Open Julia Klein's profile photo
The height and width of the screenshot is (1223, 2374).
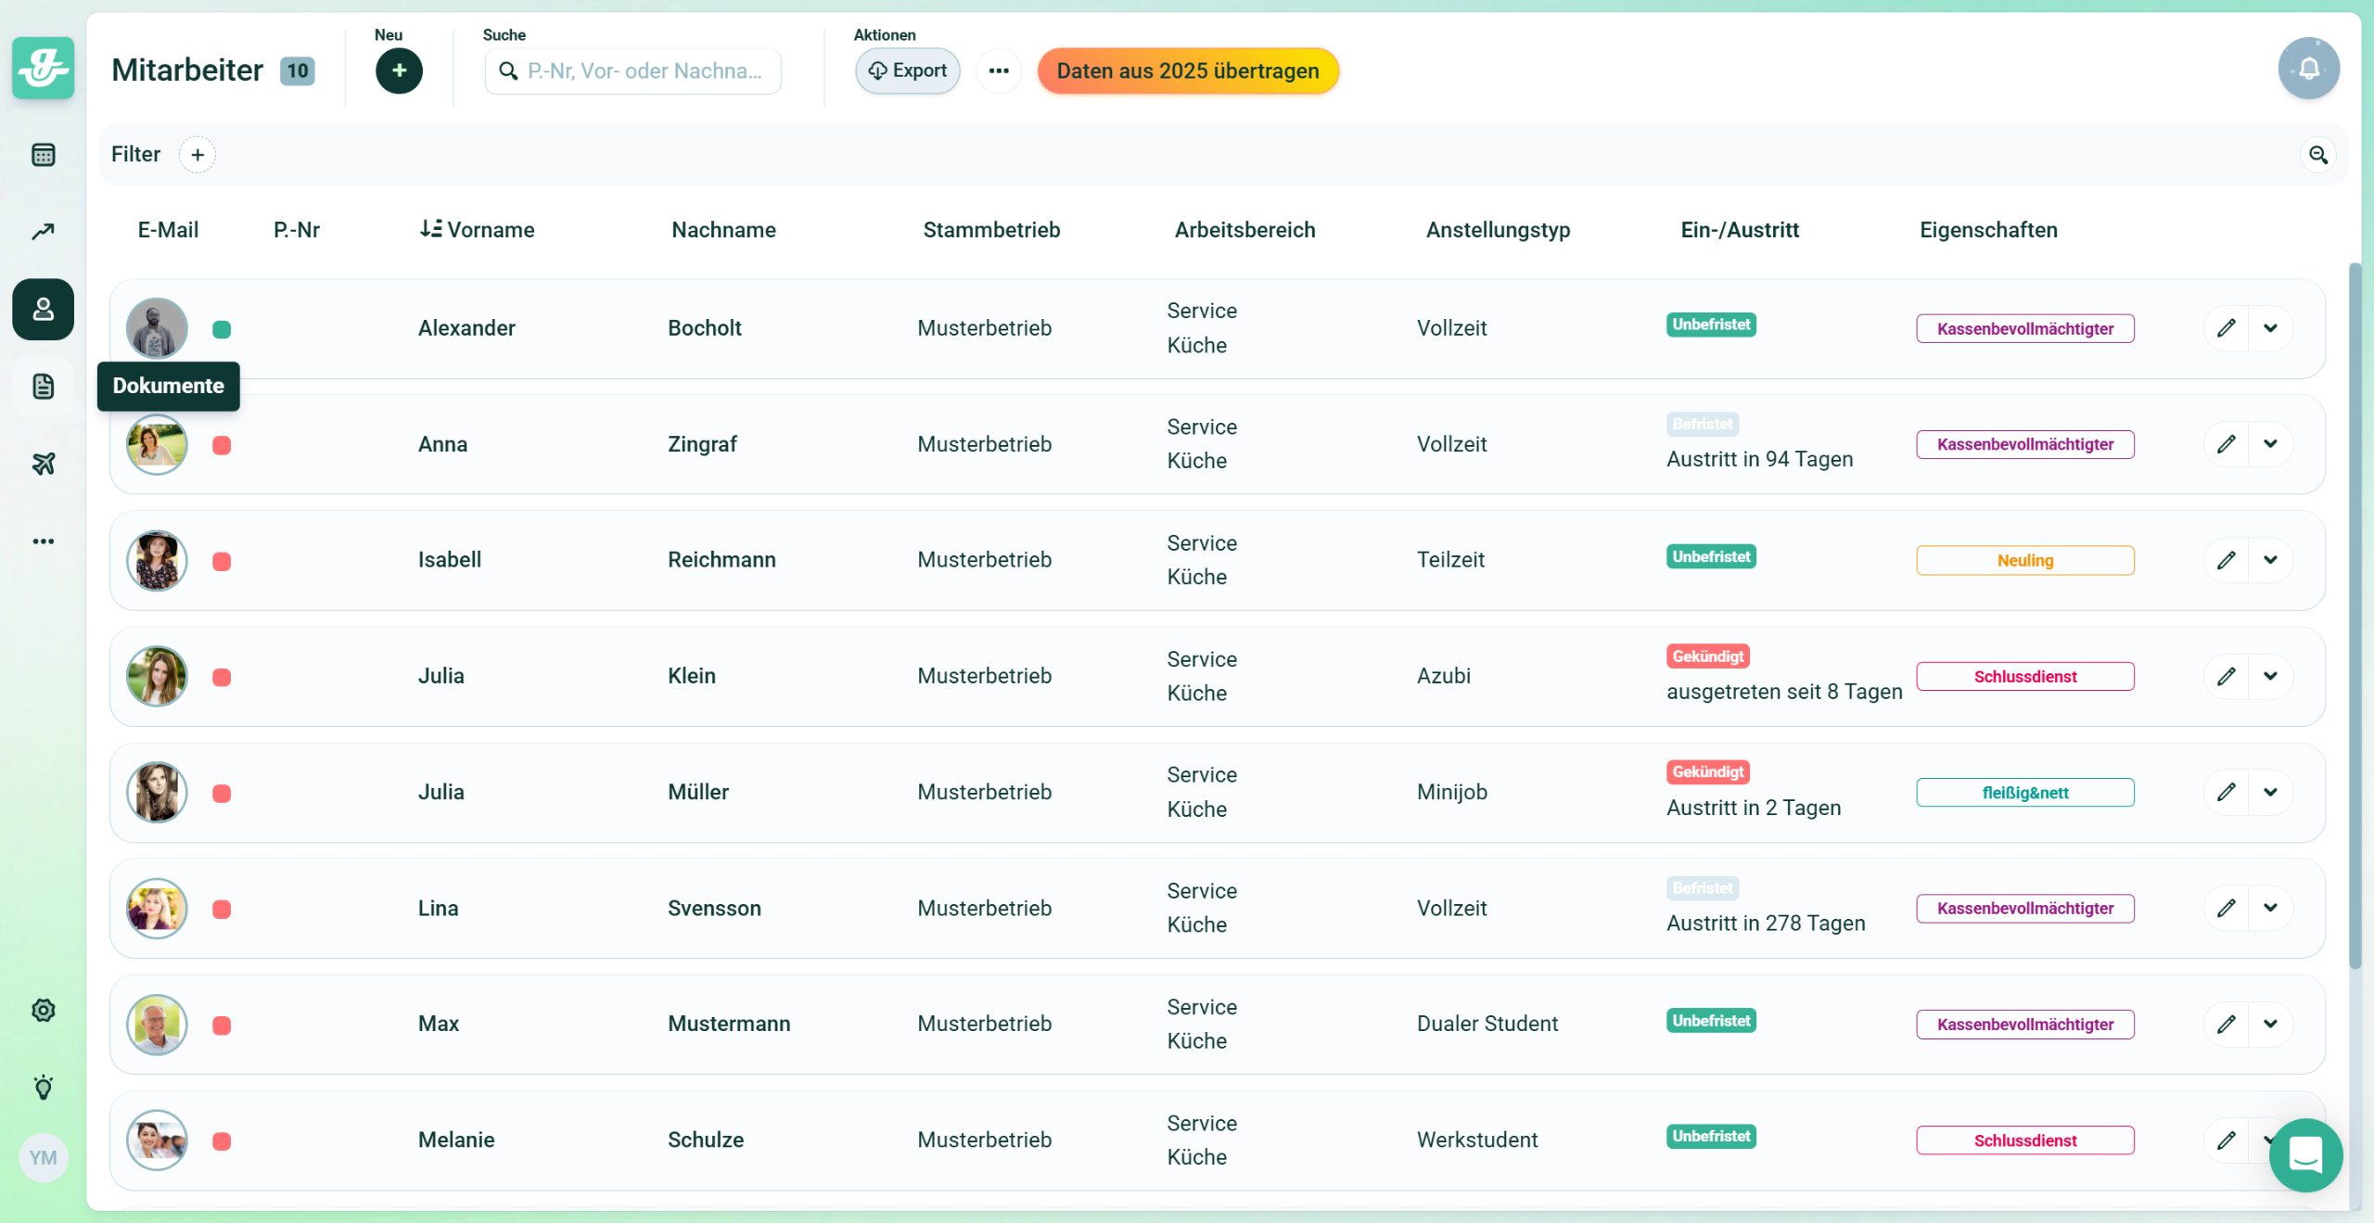click(x=157, y=676)
